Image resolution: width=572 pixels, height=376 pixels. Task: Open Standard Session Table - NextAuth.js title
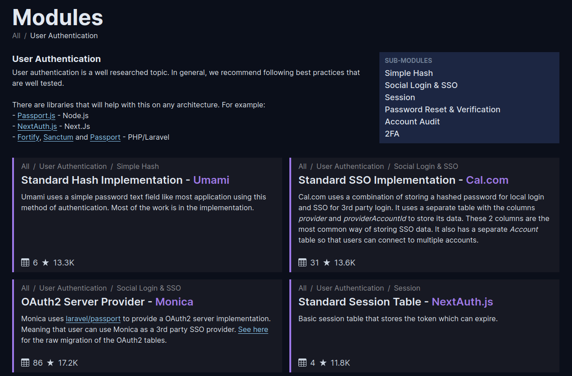396,302
